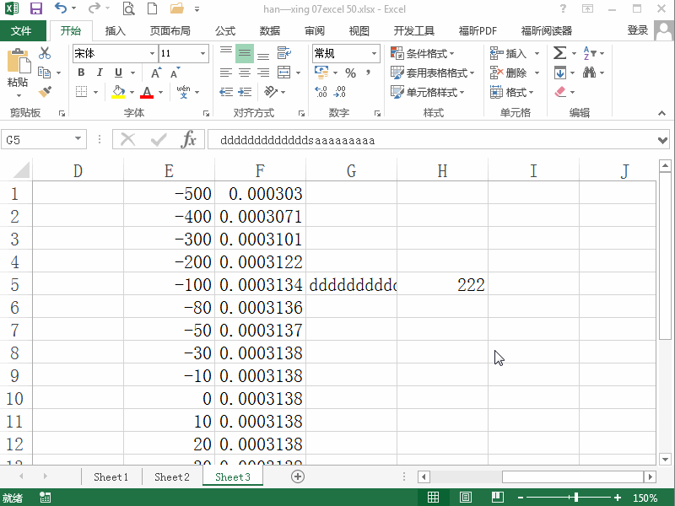This screenshot has width=675, height=506.
Task: Select the Cut (scissors) icon
Action: [x=46, y=52]
